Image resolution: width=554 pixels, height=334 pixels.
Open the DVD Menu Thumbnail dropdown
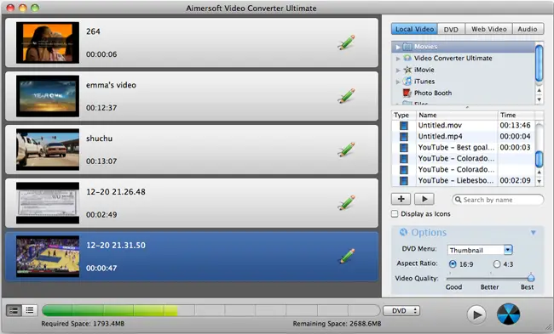(480, 250)
